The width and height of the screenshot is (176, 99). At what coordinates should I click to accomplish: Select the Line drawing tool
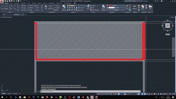[x=2, y=7]
